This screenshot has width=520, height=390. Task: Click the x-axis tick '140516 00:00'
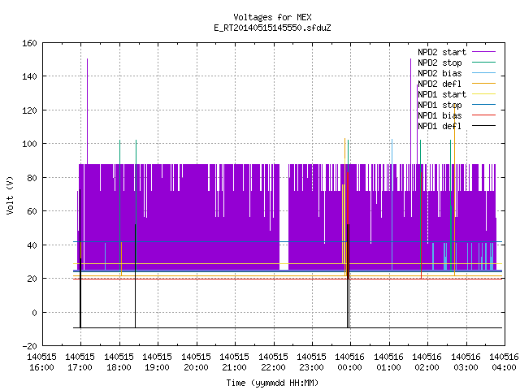coord(350,362)
